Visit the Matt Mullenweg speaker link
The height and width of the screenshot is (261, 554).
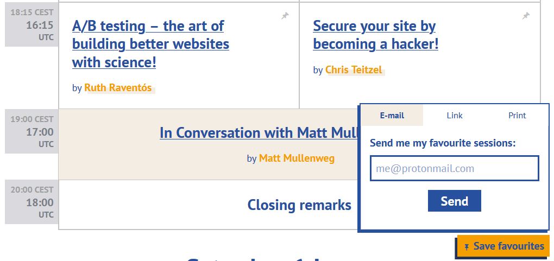click(x=297, y=158)
